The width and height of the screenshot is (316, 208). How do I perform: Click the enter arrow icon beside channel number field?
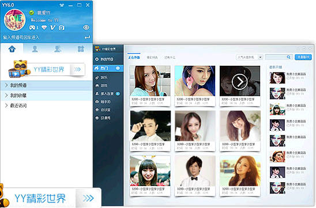click(87, 37)
